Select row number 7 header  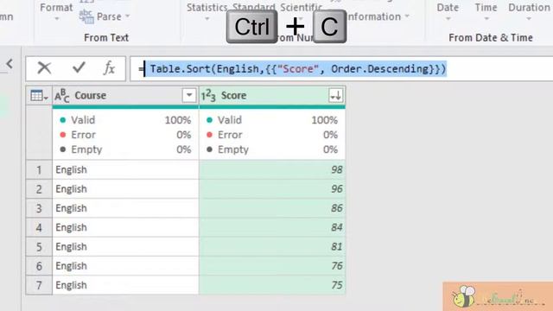tap(39, 285)
